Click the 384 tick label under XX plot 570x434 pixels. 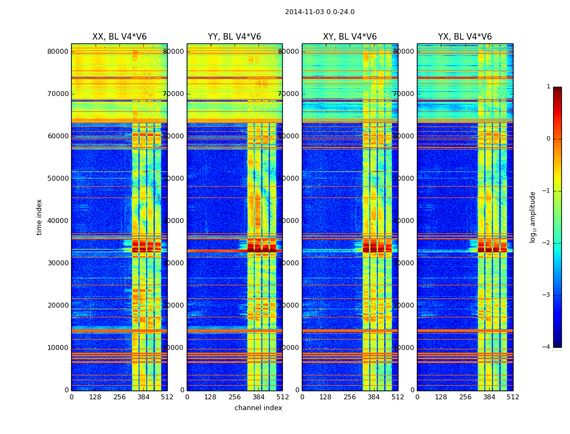143,397
